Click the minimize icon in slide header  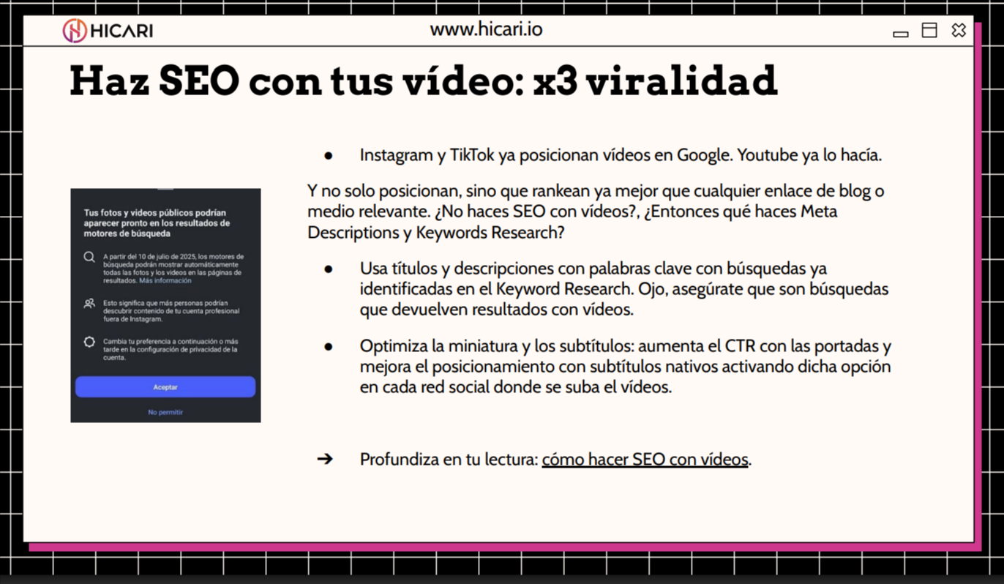point(901,34)
